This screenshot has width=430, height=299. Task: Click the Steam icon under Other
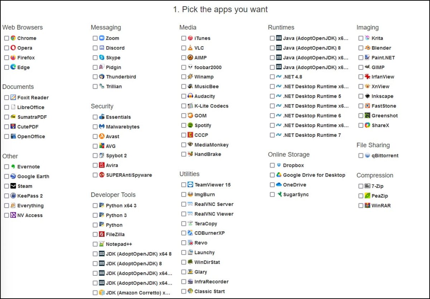point(13,186)
